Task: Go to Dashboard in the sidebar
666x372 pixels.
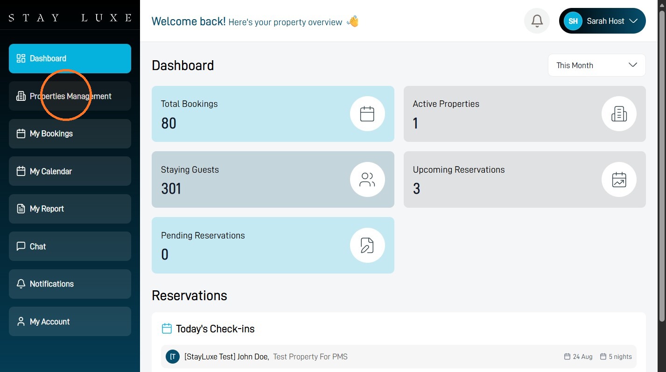Action: [70, 58]
